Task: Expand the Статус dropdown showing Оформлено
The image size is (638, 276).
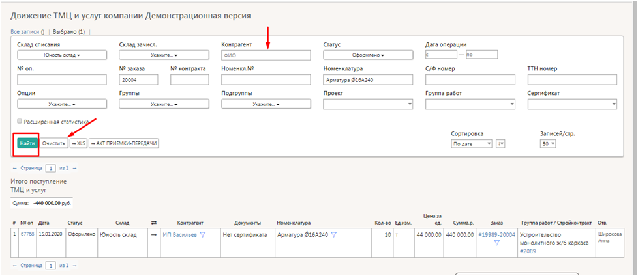Action: click(369, 55)
